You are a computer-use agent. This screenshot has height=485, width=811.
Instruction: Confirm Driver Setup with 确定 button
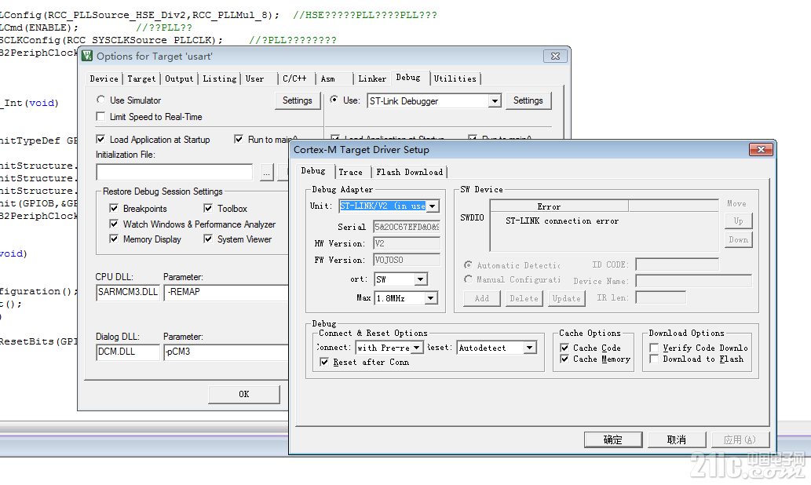pos(613,439)
